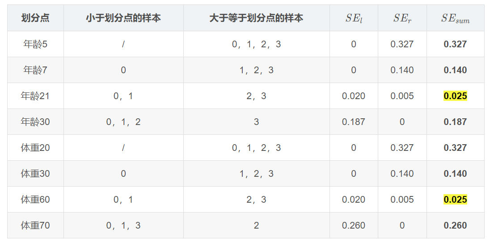Select the 年龄5 row label

(x=35, y=44)
